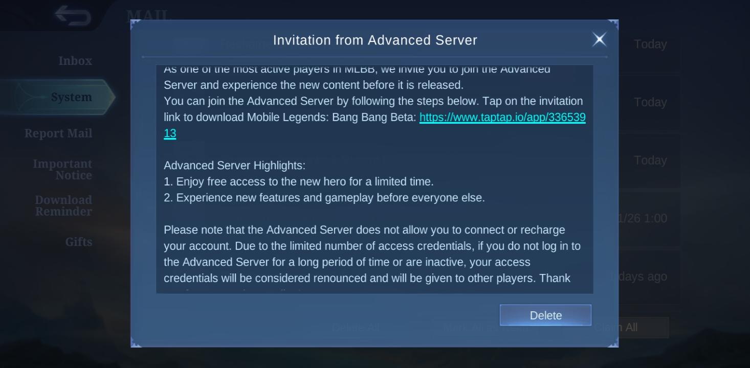Image resolution: width=750 pixels, height=368 pixels.
Task: Select the third mail dated Today
Action: pyautogui.click(x=650, y=160)
